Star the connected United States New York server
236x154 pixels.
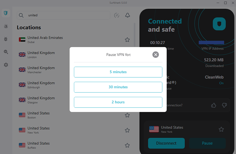(x=221, y=129)
